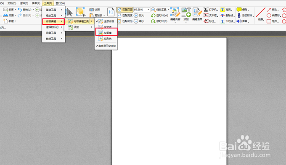Select the Strikeout (删除线) tool
Image resolution: width=286 pixels, height=165 pixels.
coord(228,15)
